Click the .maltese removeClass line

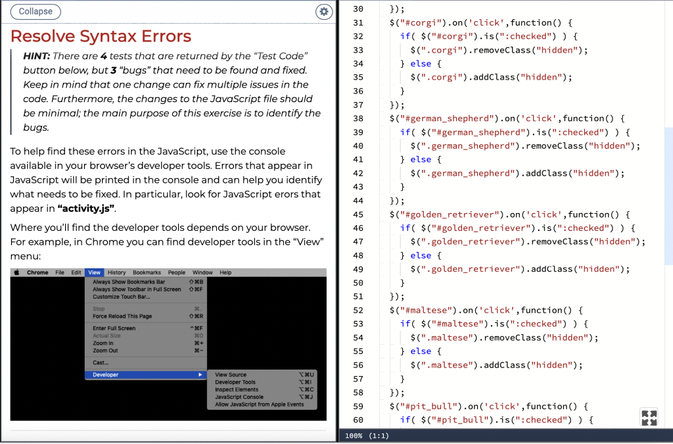[504, 338]
